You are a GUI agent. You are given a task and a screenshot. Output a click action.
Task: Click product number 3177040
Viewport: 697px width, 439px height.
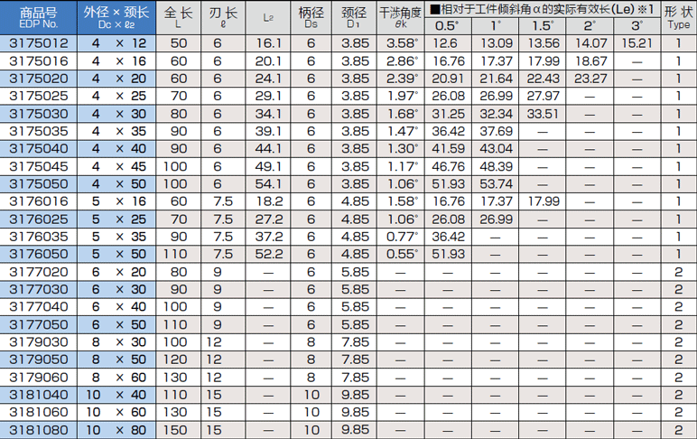coord(39,307)
